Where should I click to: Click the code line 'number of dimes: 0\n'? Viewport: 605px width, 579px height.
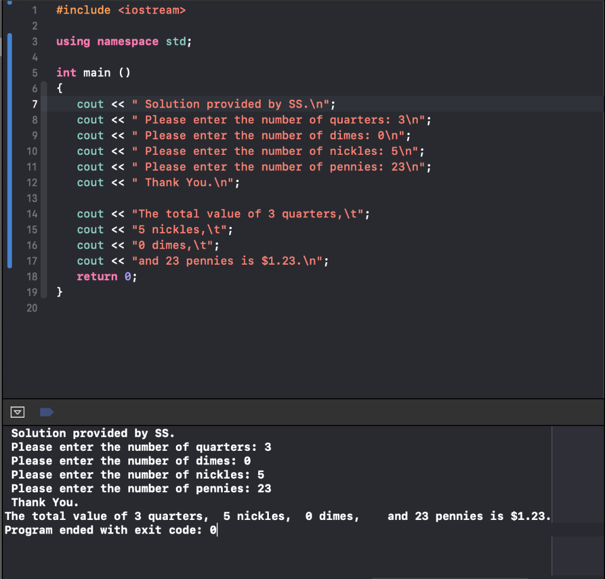tap(244, 136)
